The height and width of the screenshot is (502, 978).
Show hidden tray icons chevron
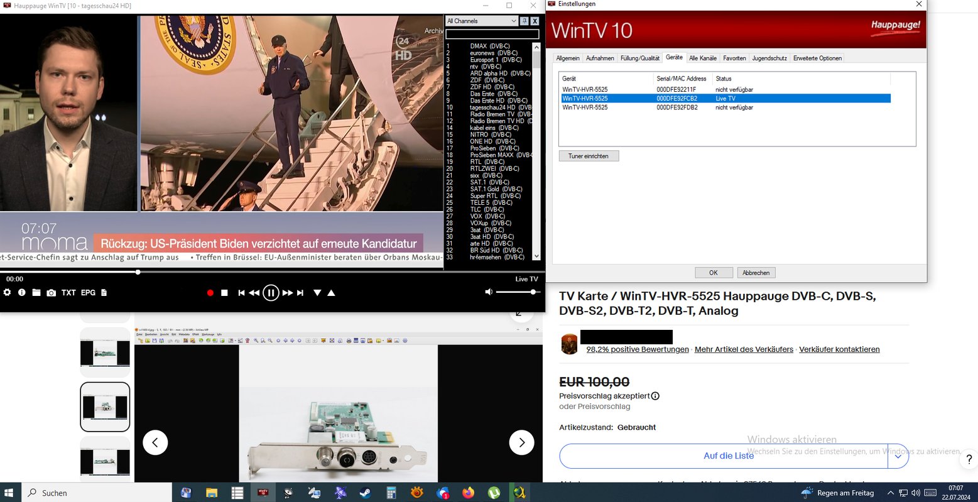click(890, 493)
